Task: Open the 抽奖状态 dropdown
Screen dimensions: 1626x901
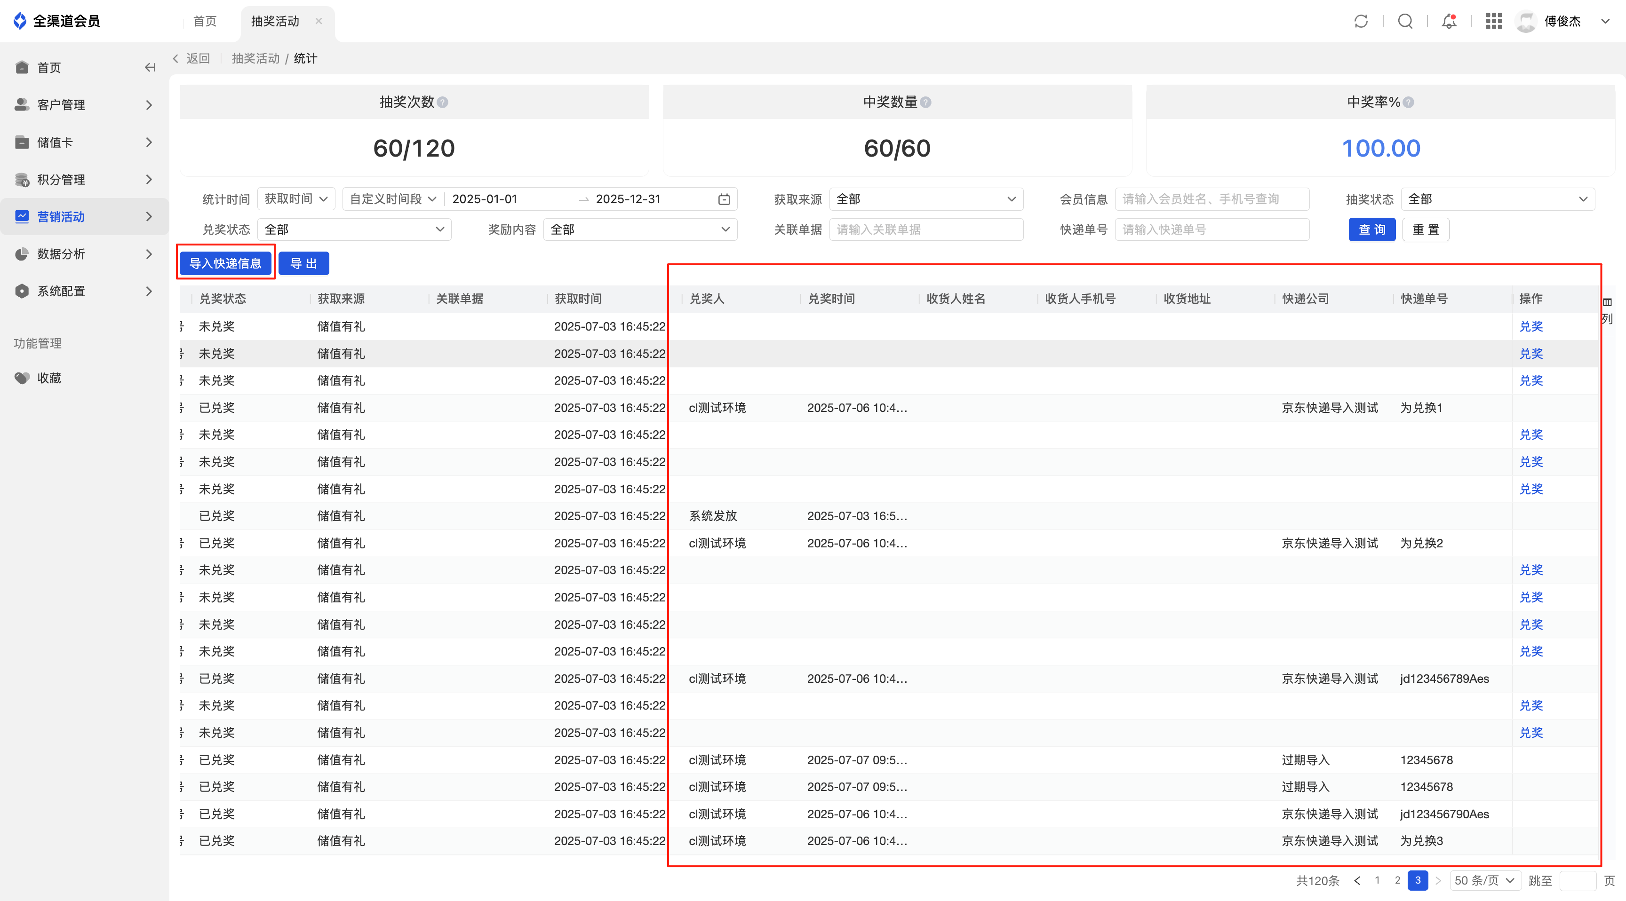Action: (x=1498, y=199)
